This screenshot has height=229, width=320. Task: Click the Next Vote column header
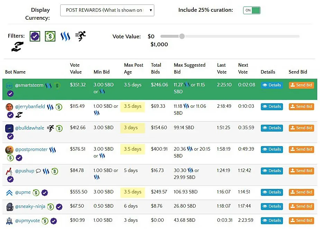243,68
